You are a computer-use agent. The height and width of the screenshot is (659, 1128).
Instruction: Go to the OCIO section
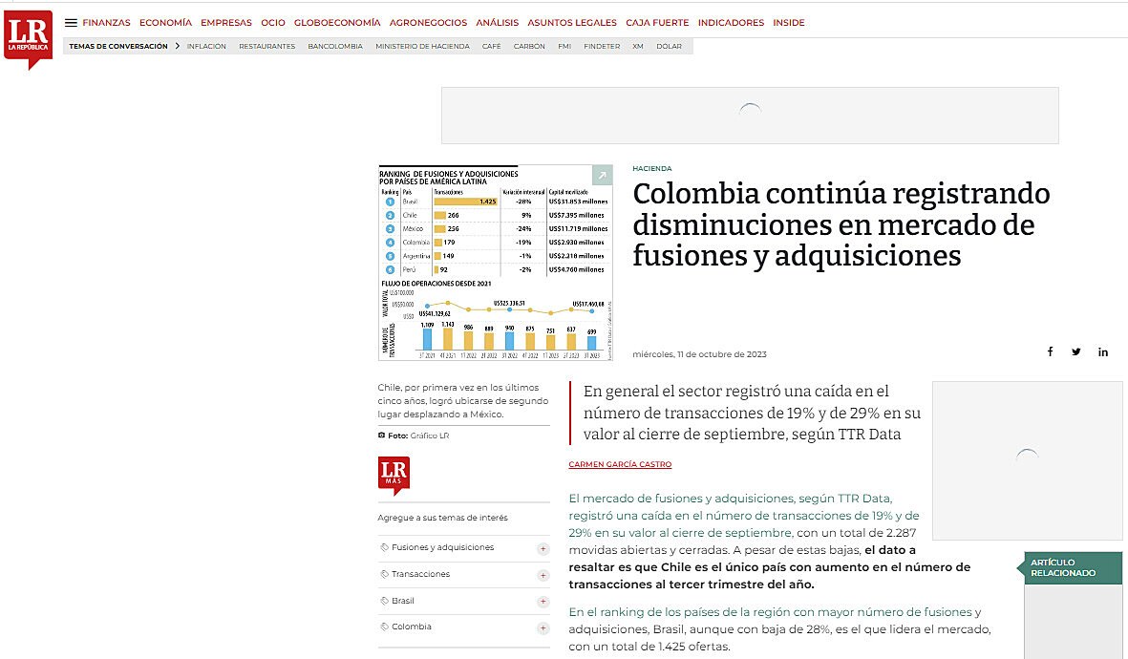point(272,23)
